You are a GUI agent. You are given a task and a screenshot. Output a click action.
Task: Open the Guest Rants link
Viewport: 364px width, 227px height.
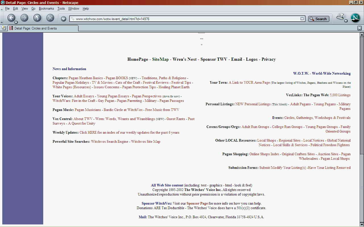pos(176,119)
